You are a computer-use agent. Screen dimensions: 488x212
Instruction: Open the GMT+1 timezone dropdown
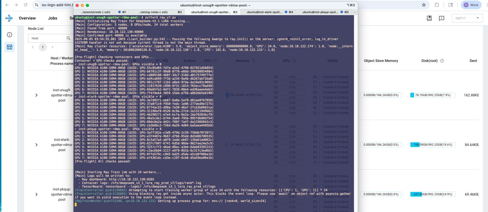point(467,18)
